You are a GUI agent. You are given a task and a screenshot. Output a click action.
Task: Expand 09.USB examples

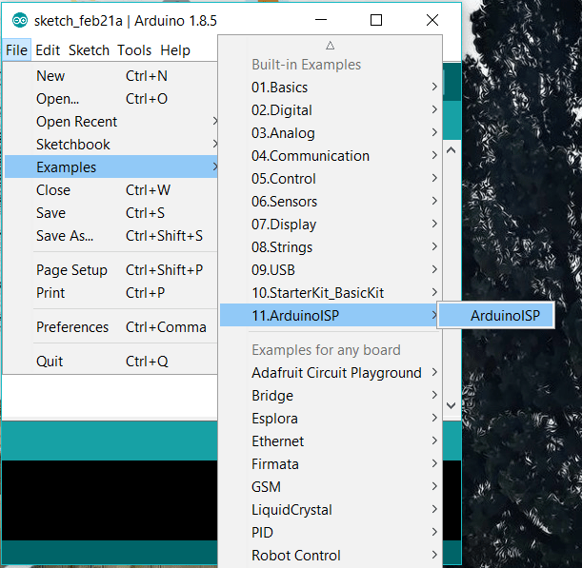click(x=330, y=270)
